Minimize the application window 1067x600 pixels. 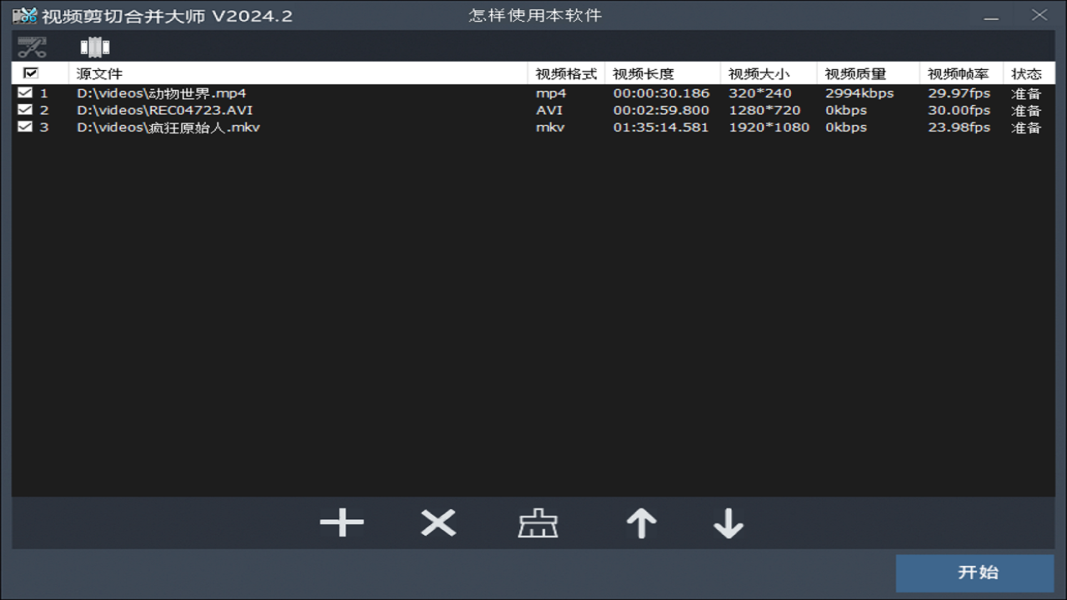point(990,17)
